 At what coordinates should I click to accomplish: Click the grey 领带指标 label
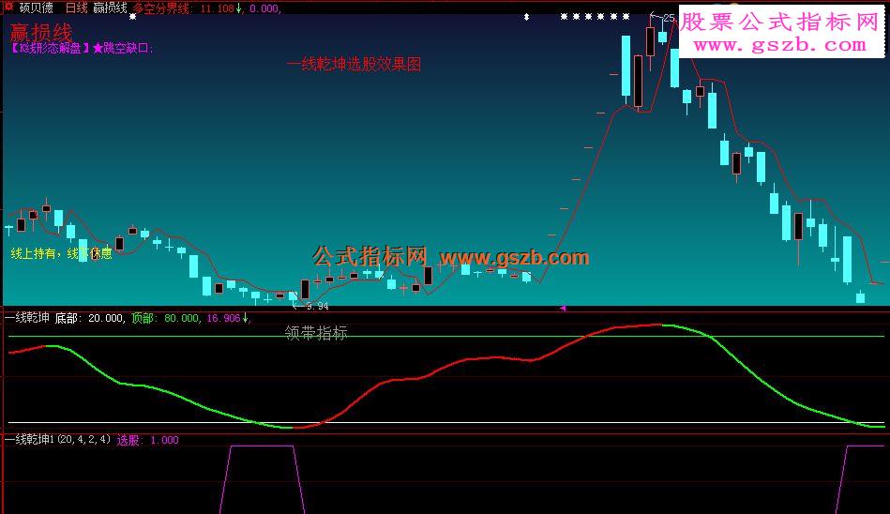coord(316,333)
